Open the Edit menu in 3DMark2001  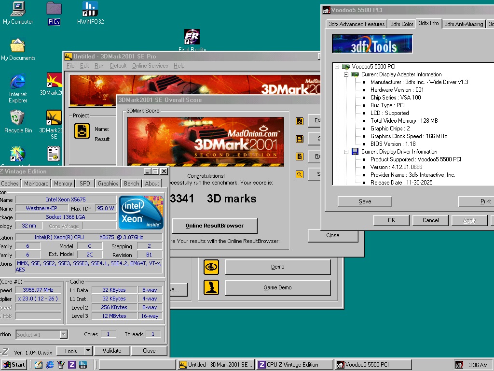click(x=84, y=66)
